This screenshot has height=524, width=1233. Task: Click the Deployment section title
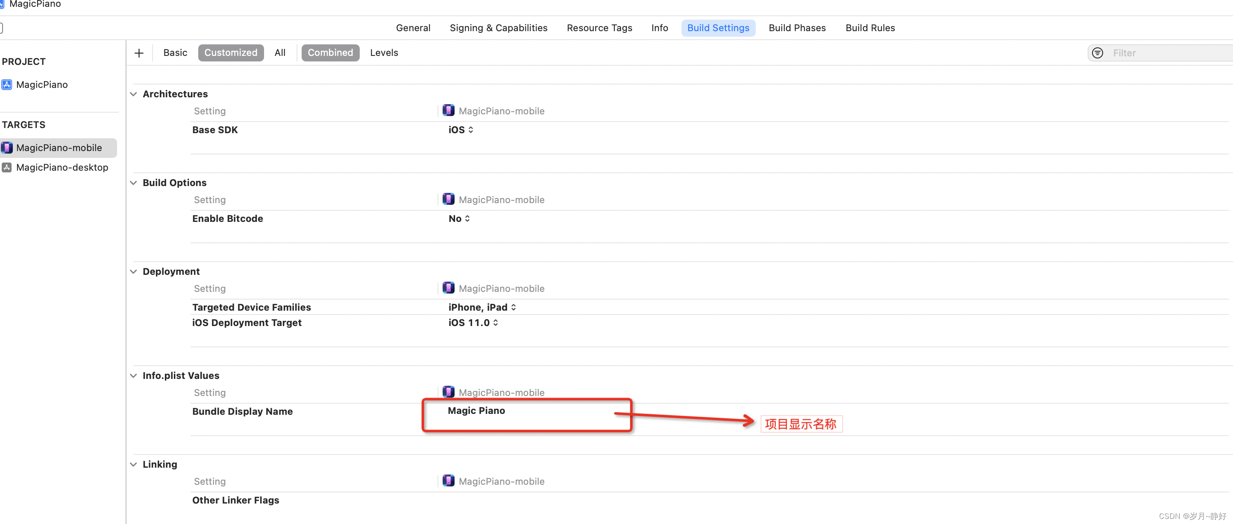(171, 271)
